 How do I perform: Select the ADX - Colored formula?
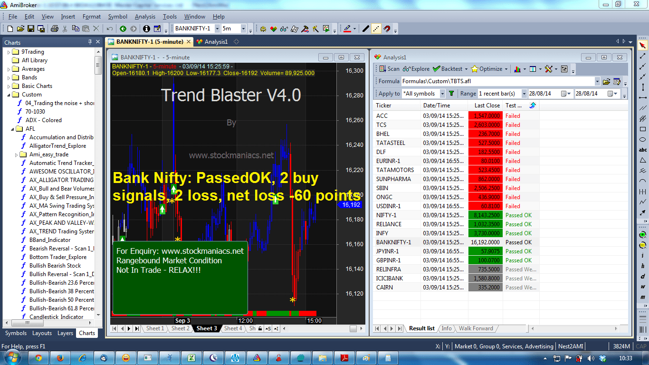point(43,120)
